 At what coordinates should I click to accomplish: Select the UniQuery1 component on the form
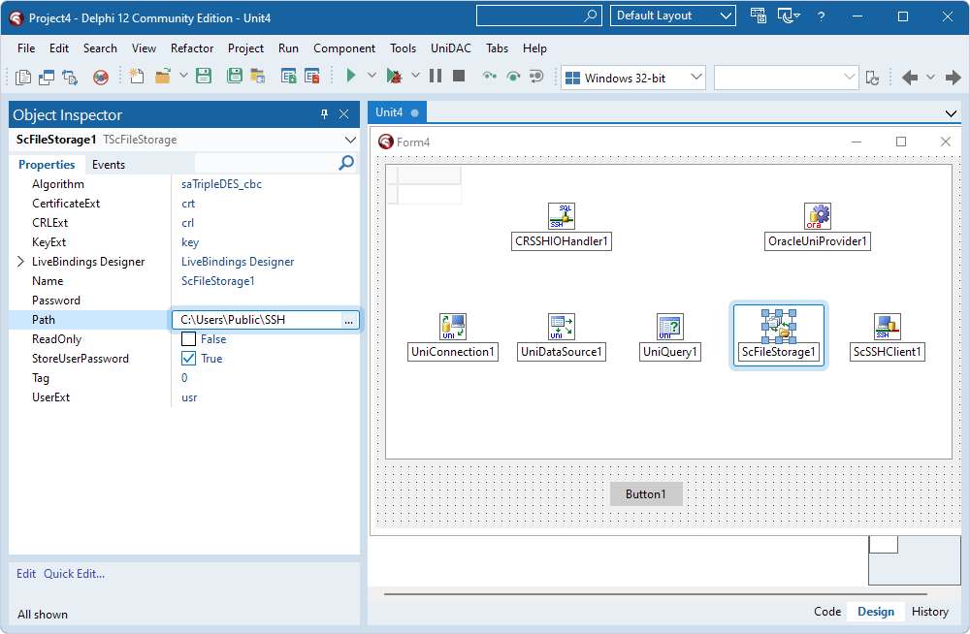coord(669,327)
